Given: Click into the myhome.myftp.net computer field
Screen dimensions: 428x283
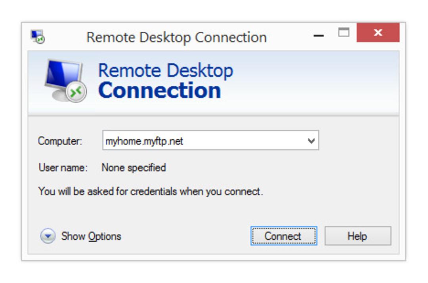Looking at the screenshot, I should [x=210, y=140].
